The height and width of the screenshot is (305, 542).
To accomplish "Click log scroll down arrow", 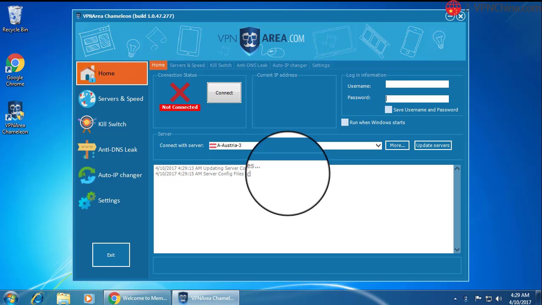I will pos(457,250).
